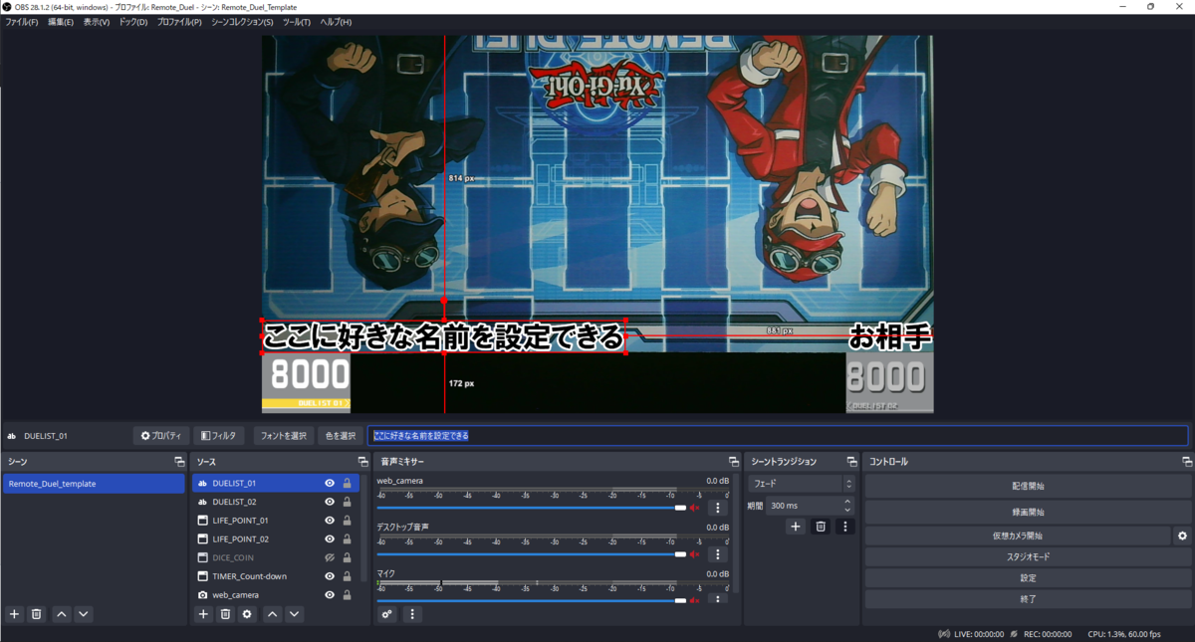Click 配信開始 to start streaming

coord(1028,487)
